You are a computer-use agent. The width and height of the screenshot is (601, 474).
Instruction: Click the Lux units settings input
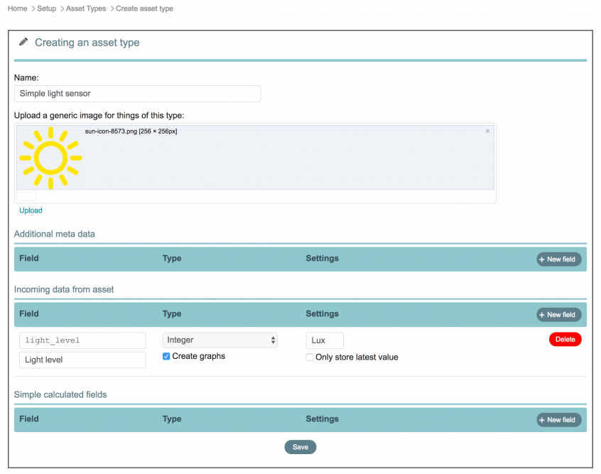coord(324,340)
